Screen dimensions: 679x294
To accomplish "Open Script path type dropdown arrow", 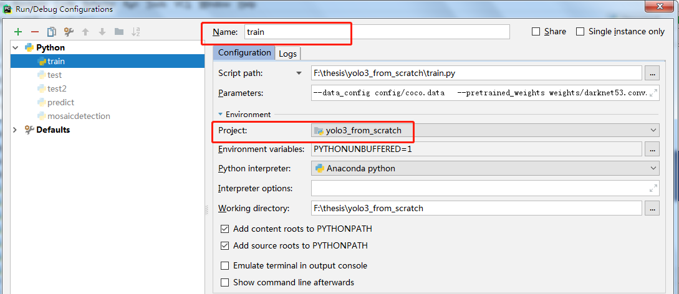I will click(x=299, y=73).
